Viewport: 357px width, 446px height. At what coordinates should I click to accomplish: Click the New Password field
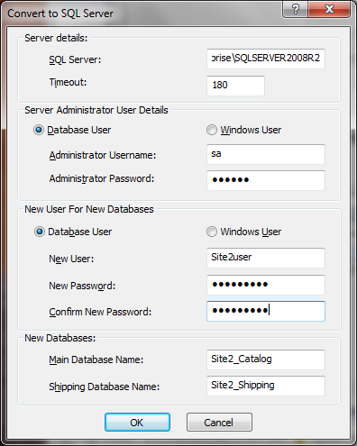click(x=266, y=285)
